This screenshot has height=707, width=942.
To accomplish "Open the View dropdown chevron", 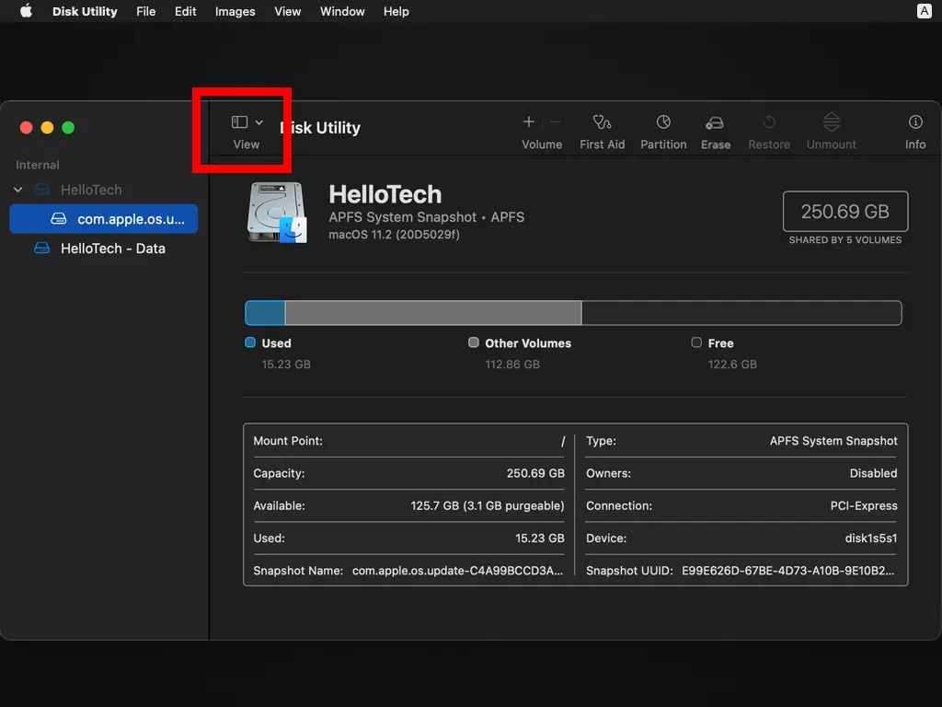I will [259, 122].
